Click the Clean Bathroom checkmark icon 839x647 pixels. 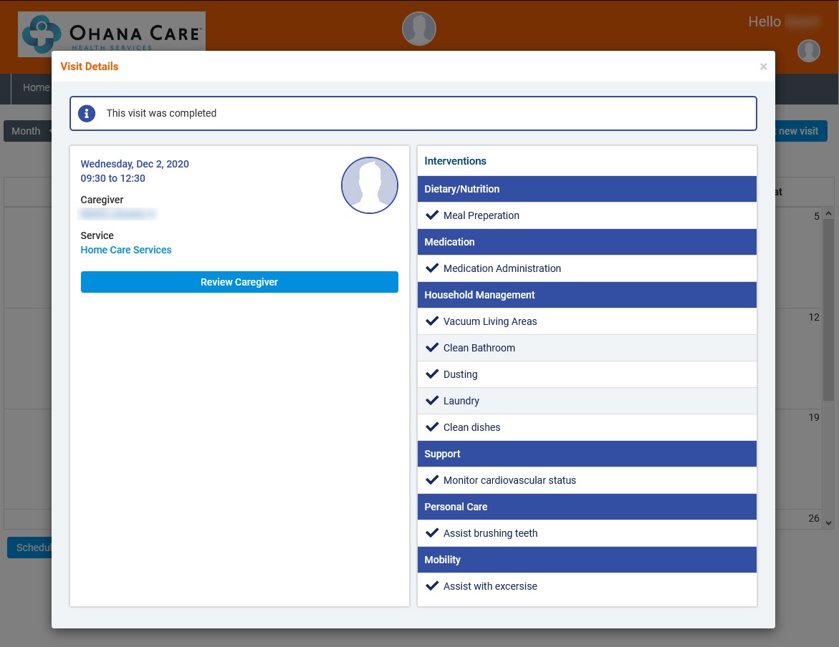(432, 348)
